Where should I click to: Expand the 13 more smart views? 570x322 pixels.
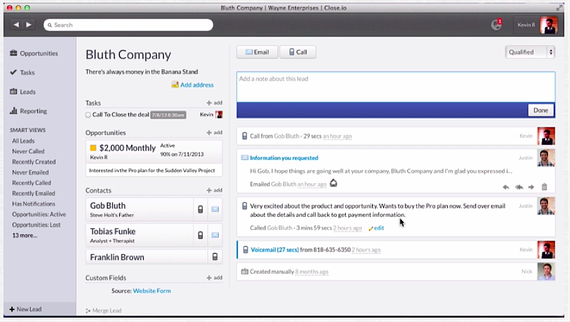coord(25,235)
